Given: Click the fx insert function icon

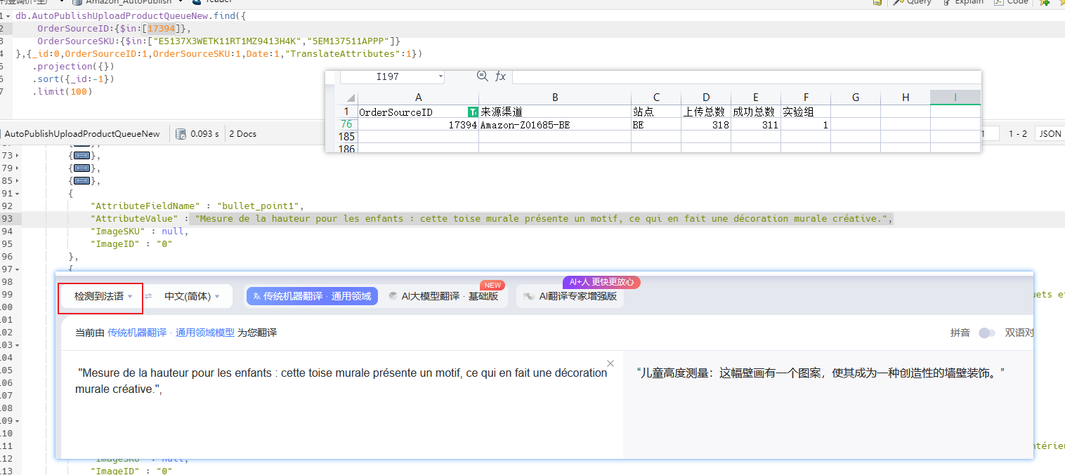Looking at the screenshot, I should [x=500, y=76].
